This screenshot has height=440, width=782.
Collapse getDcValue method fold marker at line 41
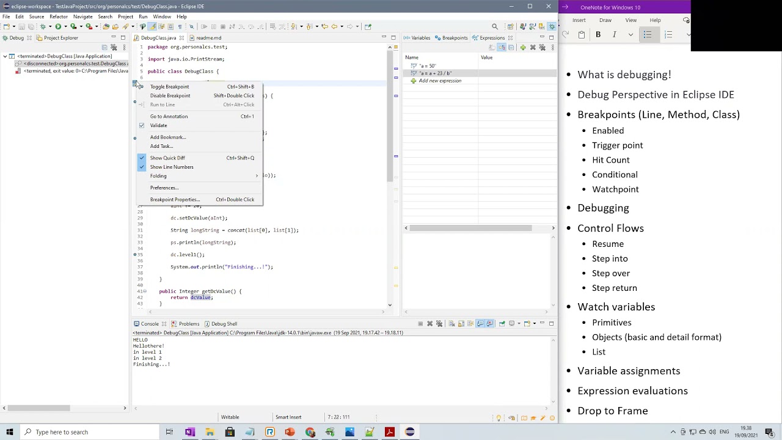pyautogui.click(x=145, y=291)
